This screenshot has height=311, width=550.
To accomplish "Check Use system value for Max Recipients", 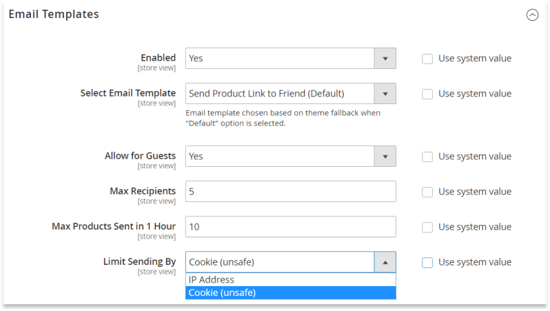I will pos(427,192).
